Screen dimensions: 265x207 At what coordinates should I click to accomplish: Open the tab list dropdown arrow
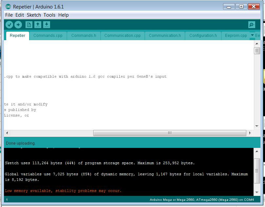(252, 35)
